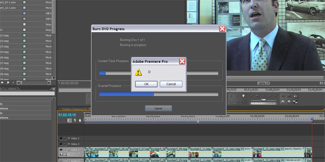This screenshot has width=325, height=162.
Task: Close the Burn DVD Progress window
Action: click(222, 28)
